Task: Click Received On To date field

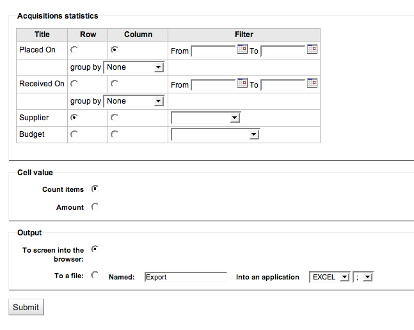Action: (283, 84)
